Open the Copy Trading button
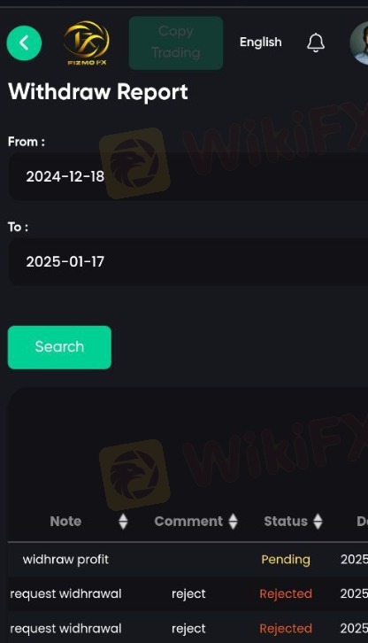This screenshot has width=368, height=643. (176, 43)
